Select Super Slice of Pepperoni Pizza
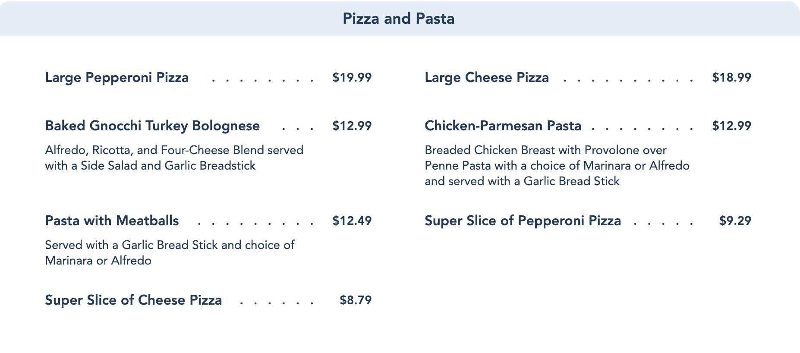This screenshot has height=353, width=800. click(523, 221)
